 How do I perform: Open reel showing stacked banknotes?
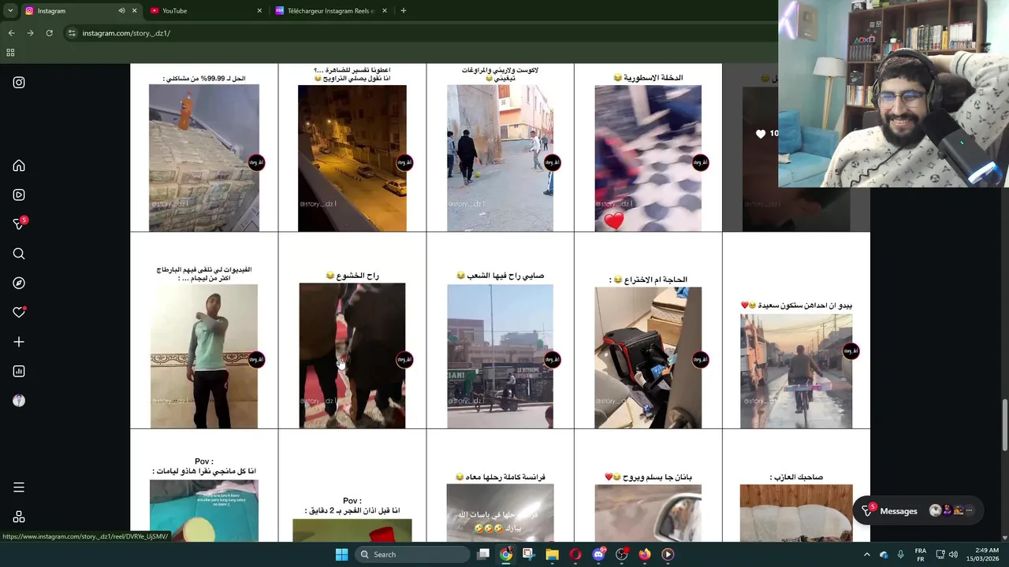[x=204, y=148]
